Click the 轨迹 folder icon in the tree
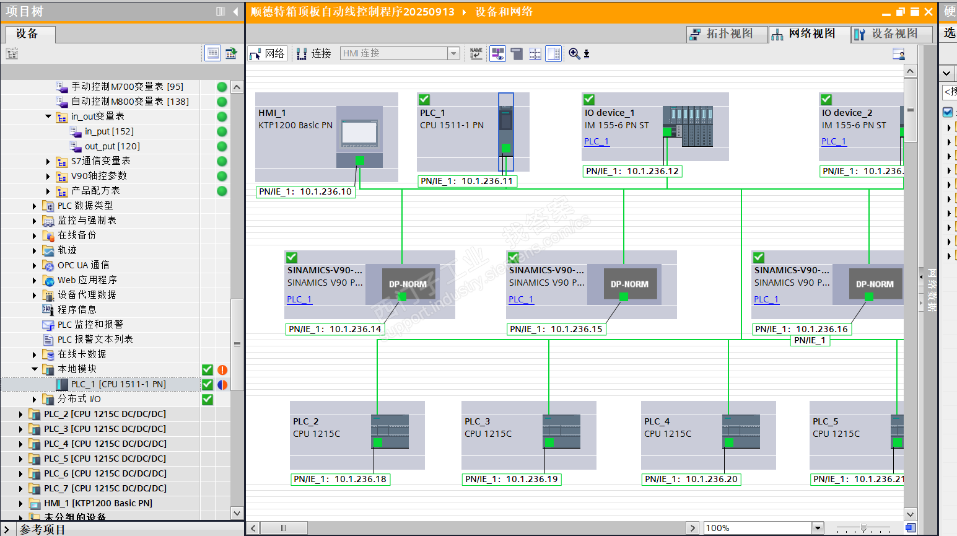 tap(48, 250)
